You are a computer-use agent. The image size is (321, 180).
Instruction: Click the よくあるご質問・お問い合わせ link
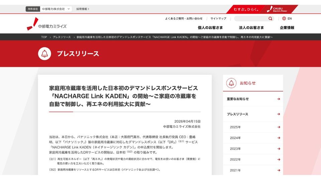[184, 19]
